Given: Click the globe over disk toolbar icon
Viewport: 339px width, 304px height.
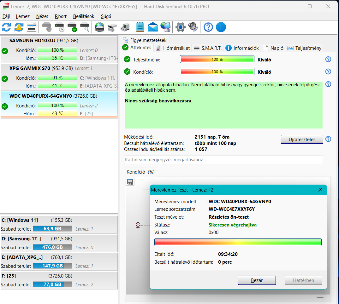Looking at the screenshot, I should tap(100, 27).
